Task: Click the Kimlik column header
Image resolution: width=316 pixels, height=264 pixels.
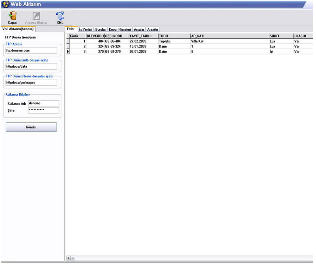Action: pos(78,36)
